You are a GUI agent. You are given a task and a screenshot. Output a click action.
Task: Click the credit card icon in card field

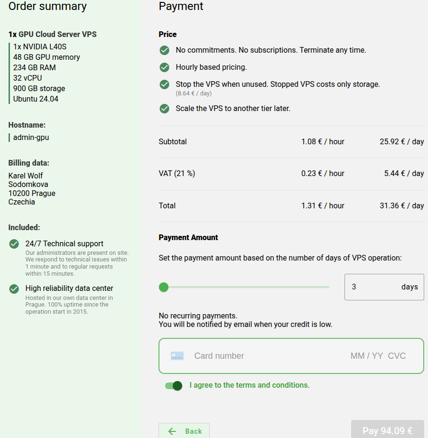click(x=177, y=356)
